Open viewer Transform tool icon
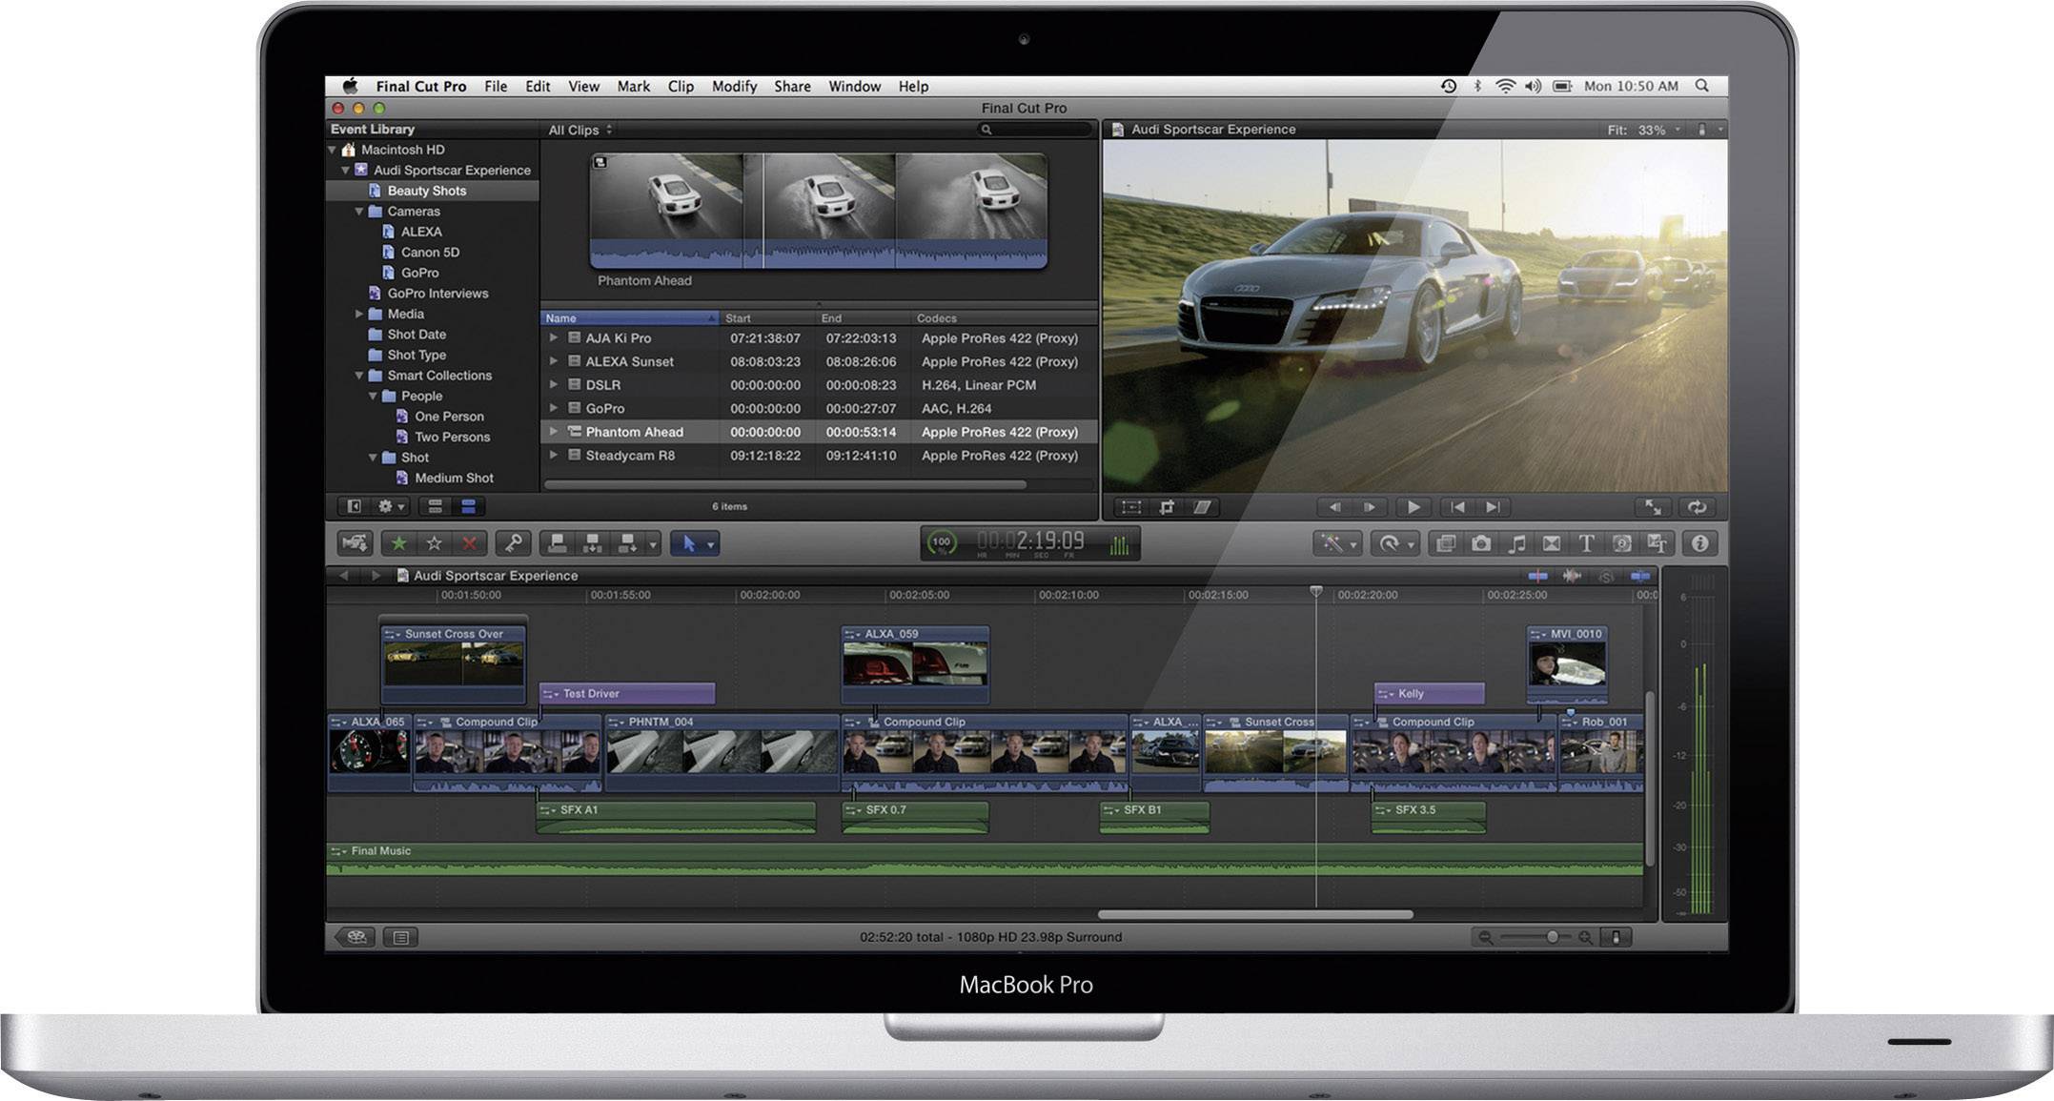2054x1101 pixels. [x=1130, y=507]
